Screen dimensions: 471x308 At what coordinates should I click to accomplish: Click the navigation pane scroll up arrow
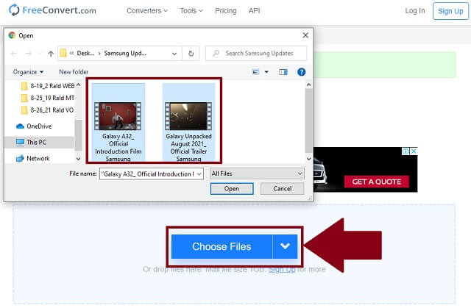(x=79, y=85)
